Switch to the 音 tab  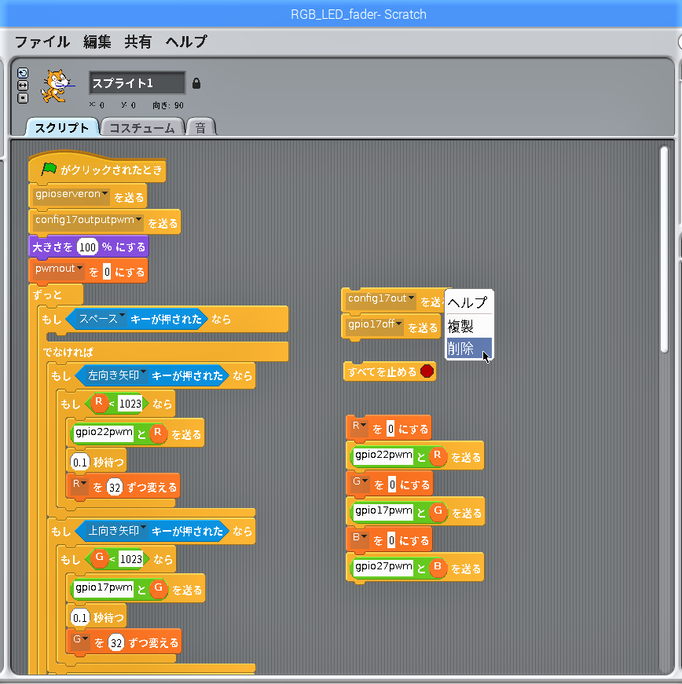point(200,128)
